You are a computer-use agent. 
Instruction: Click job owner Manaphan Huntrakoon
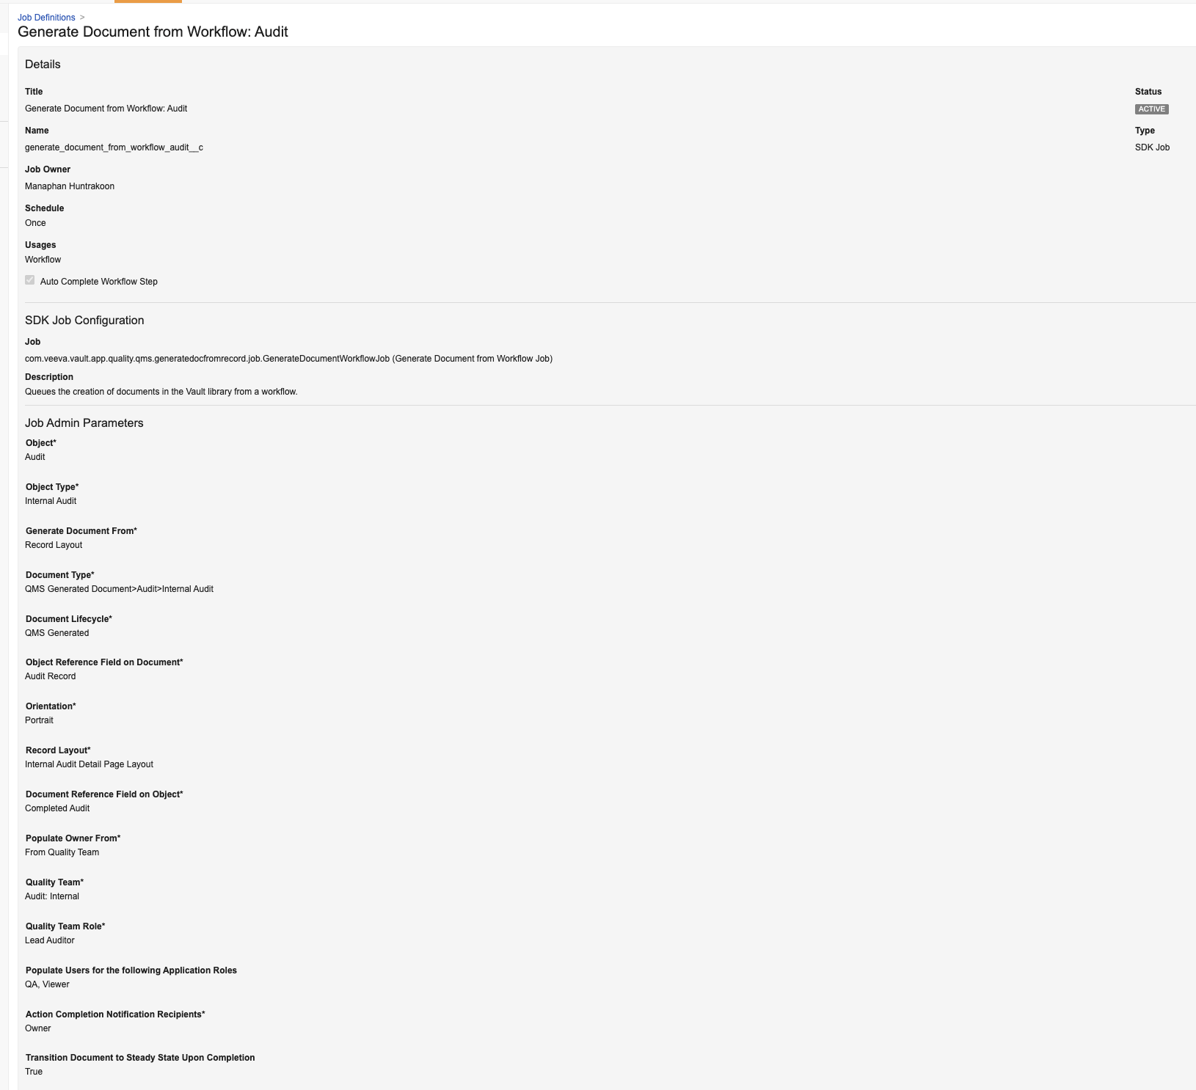pyautogui.click(x=70, y=186)
